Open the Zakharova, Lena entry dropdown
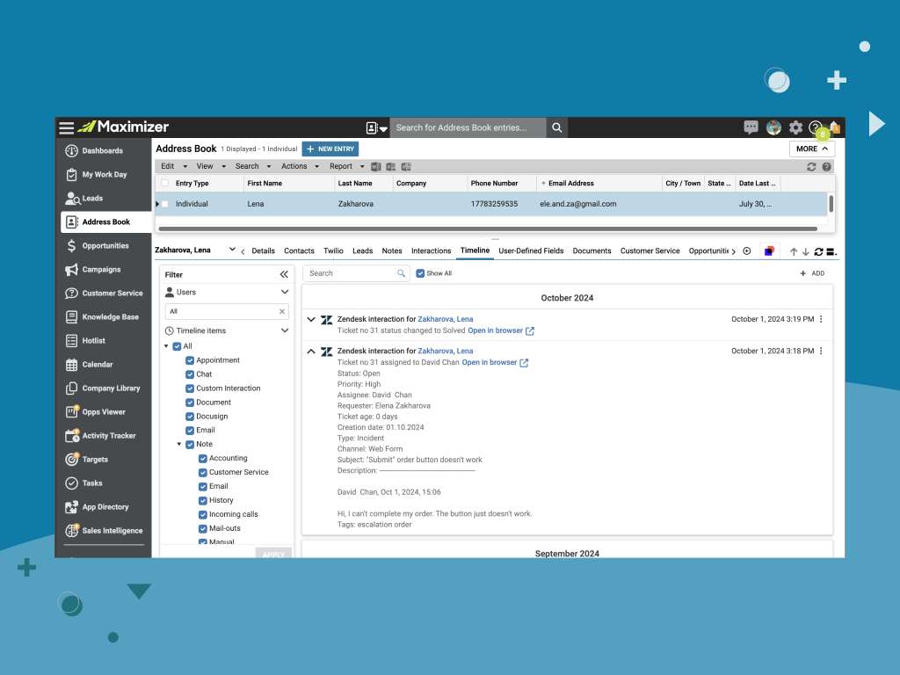Screen dimensions: 900x675 (x=232, y=250)
